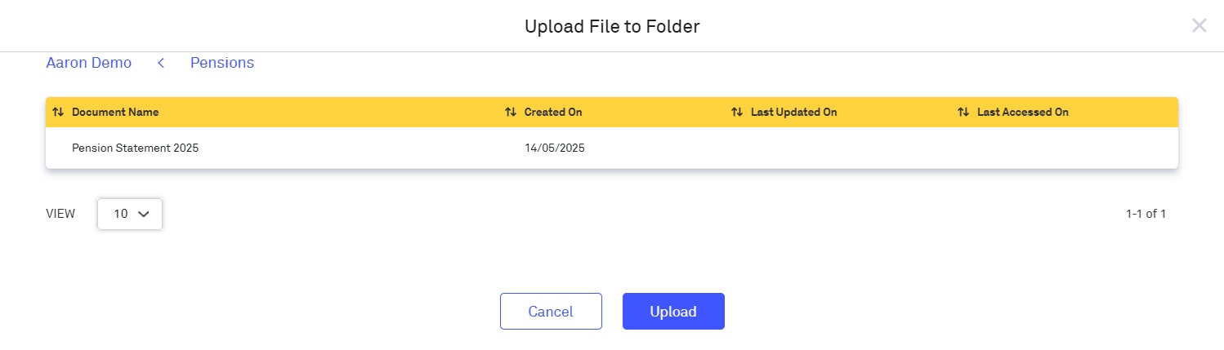Close the Upload File to Folder dialog
The height and width of the screenshot is (350, 1224).
point(1199,25)
